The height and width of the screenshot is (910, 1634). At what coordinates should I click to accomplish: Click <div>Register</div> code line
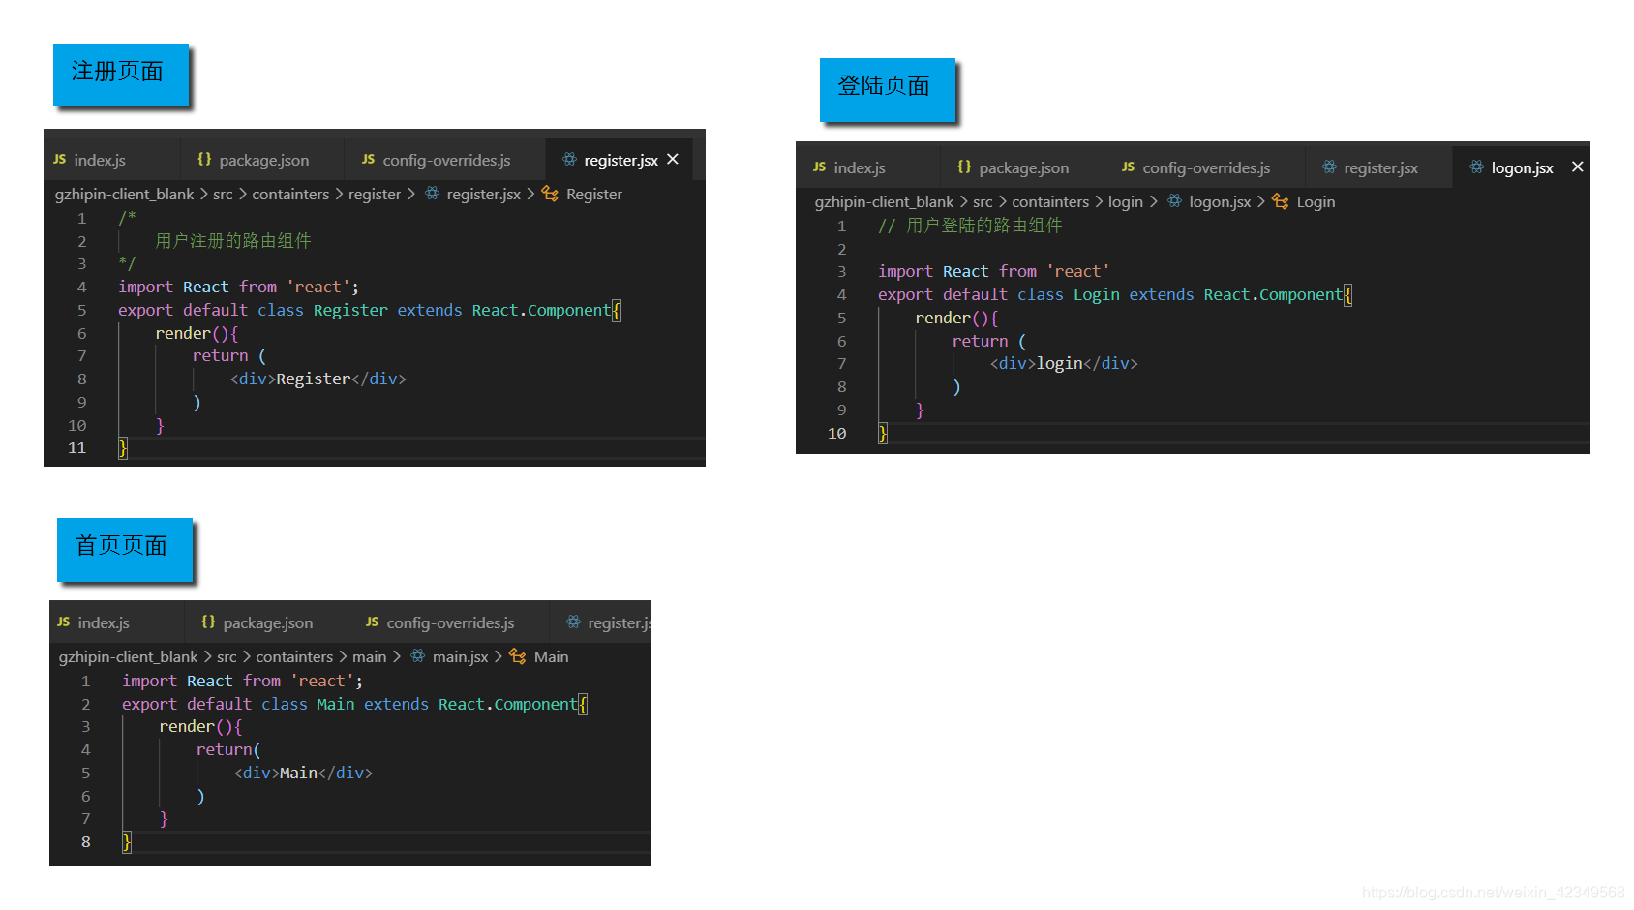tap(318, 379)
